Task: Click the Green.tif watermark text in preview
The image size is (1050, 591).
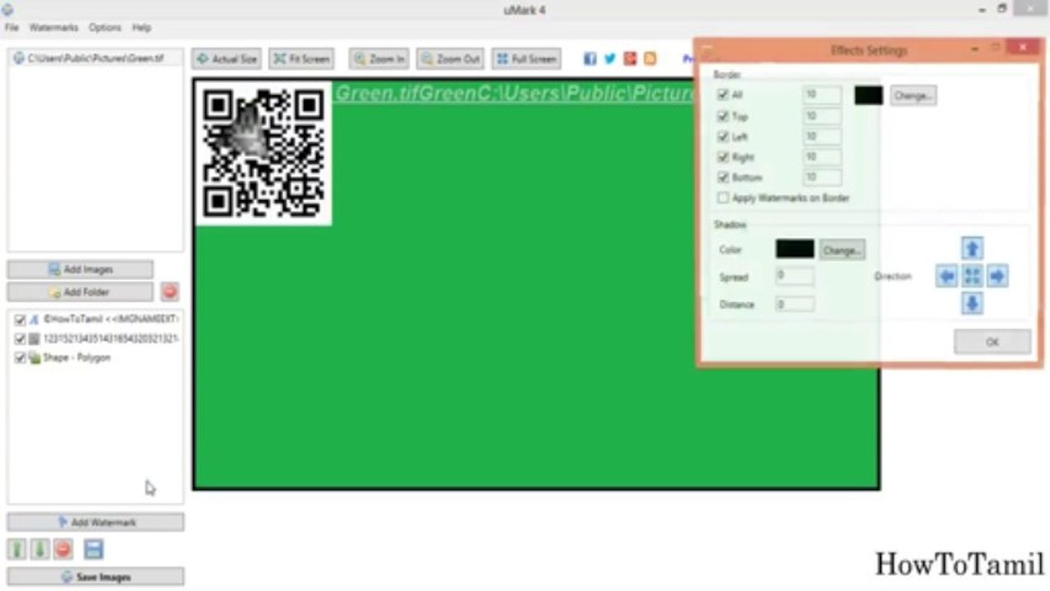Action: coord(517,94)
